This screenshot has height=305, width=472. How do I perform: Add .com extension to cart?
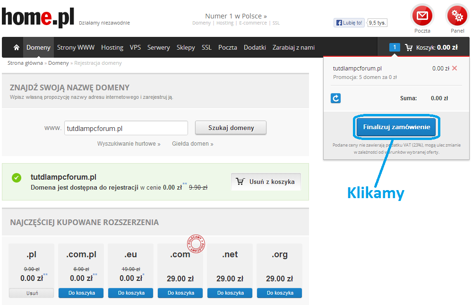(180, 293)
